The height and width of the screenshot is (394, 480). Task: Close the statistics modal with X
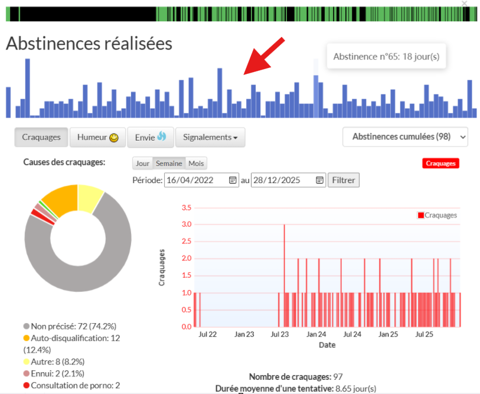465,4
